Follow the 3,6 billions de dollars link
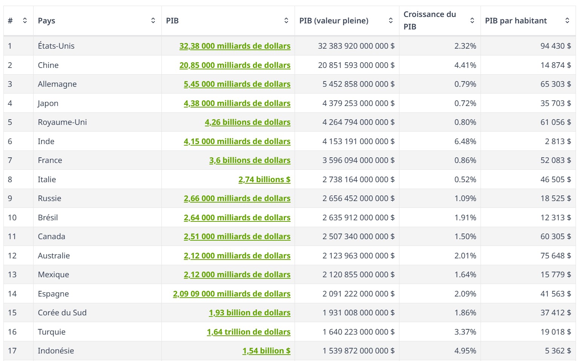Image resolution: width=579 pixels, height=361 pixels. pyautogui.click(x=250, y=160)
